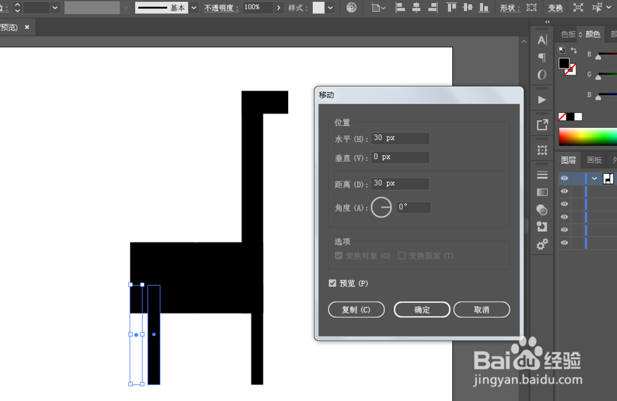This screenshot has height=401, width=617.
Task: Toggle visibility of fourth layer row
Action: 565,217
